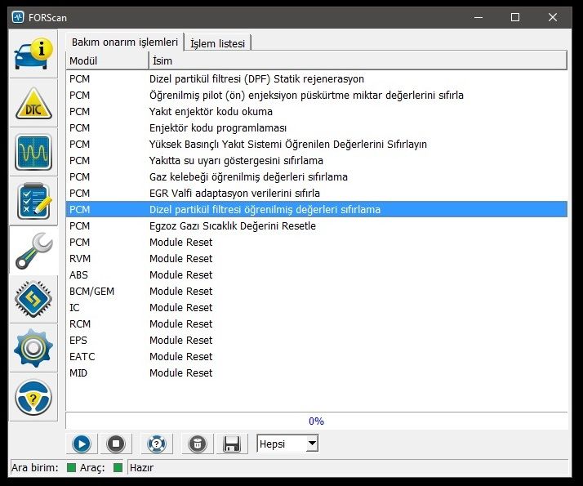Select the RVM Module Reset row
The height and width of the screenshot is (486, 583).
point(317,258)
